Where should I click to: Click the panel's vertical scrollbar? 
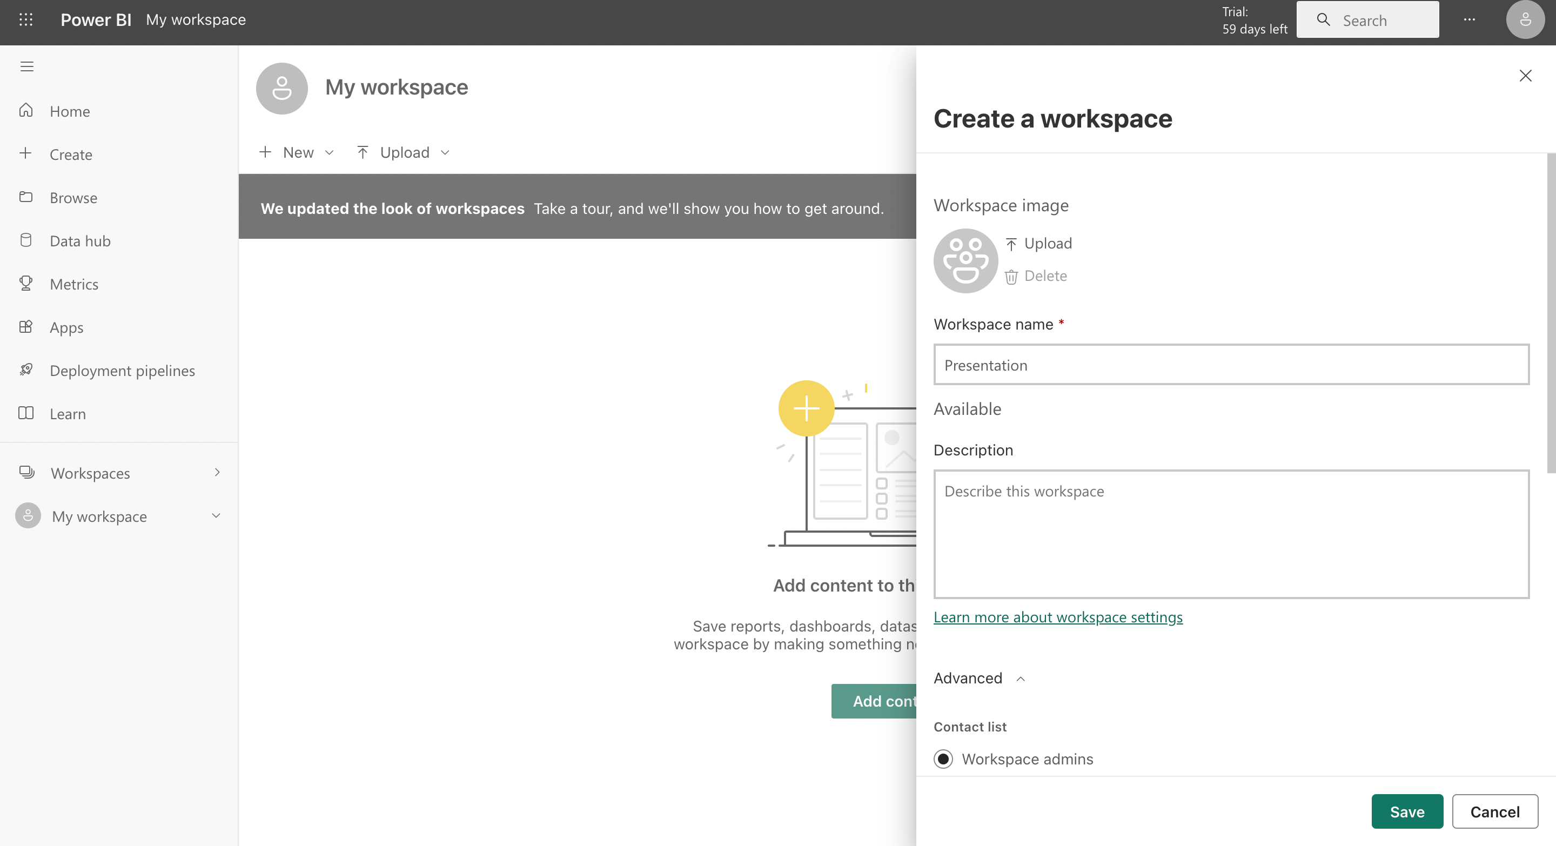[x=1551, y=314]
